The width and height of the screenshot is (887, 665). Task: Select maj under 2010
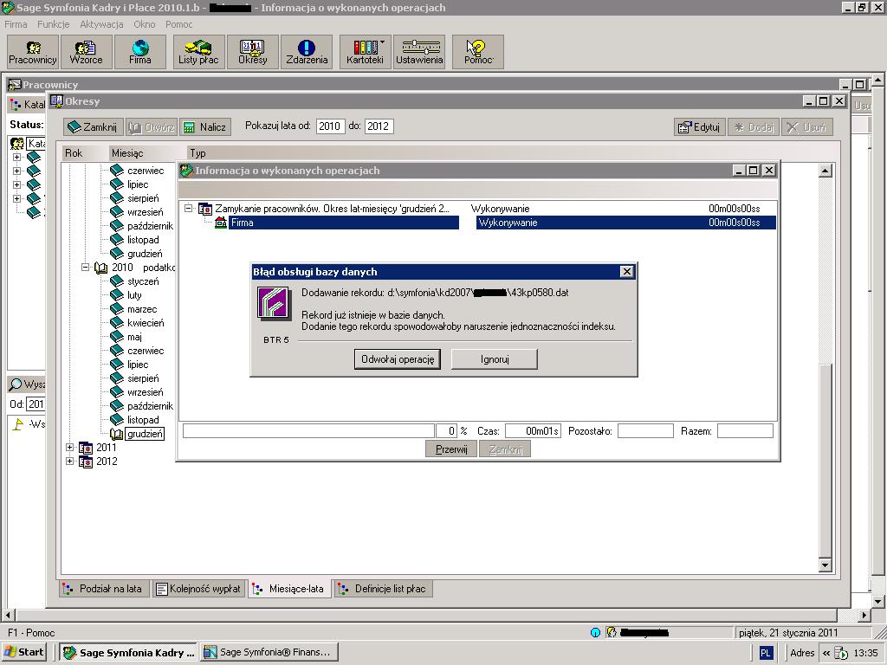134,337
